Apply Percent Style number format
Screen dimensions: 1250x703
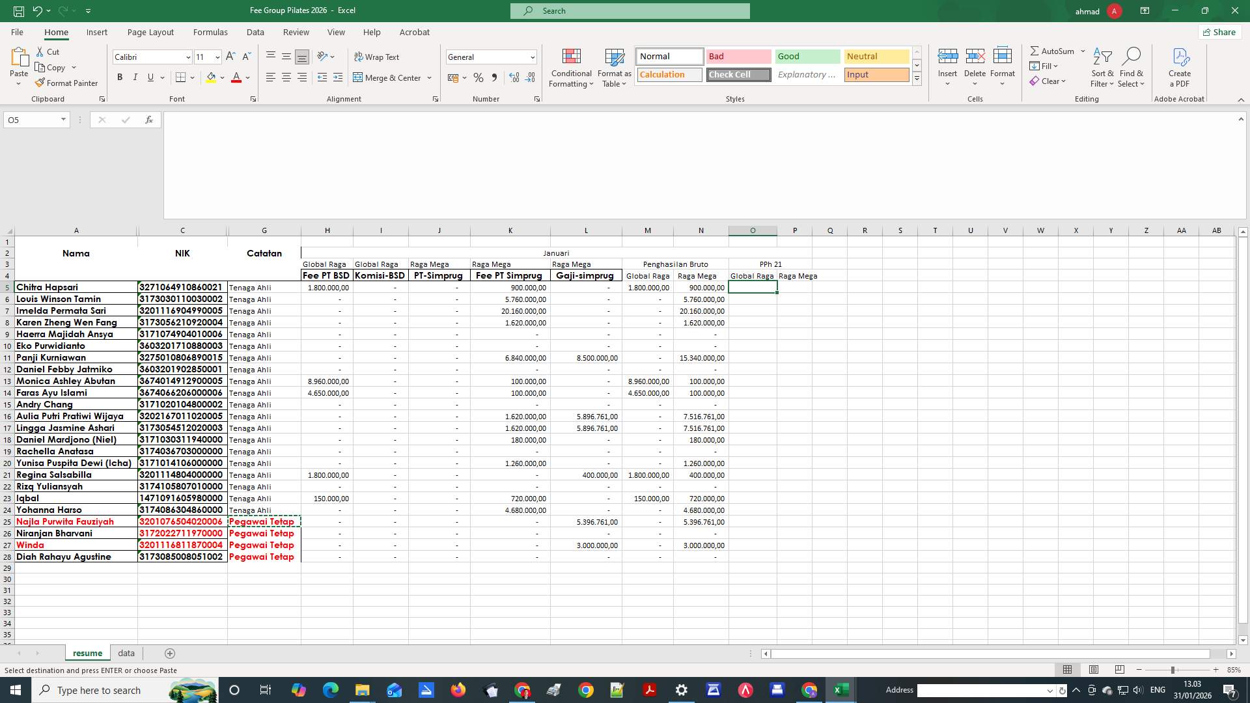[x=479, y=77]
